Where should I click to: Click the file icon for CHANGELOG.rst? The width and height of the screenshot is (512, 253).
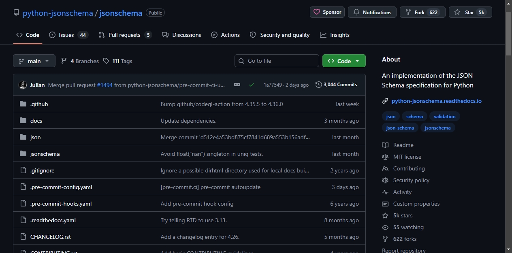(23, 237)
